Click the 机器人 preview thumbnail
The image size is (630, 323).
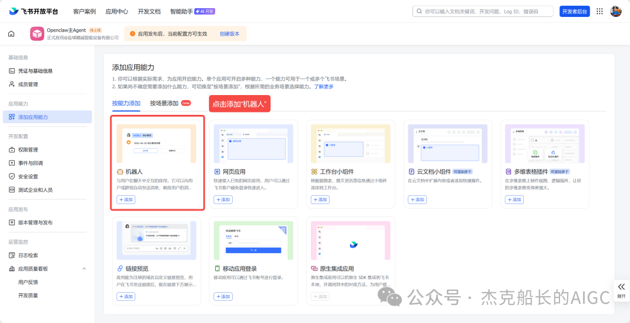pos(156,143)
